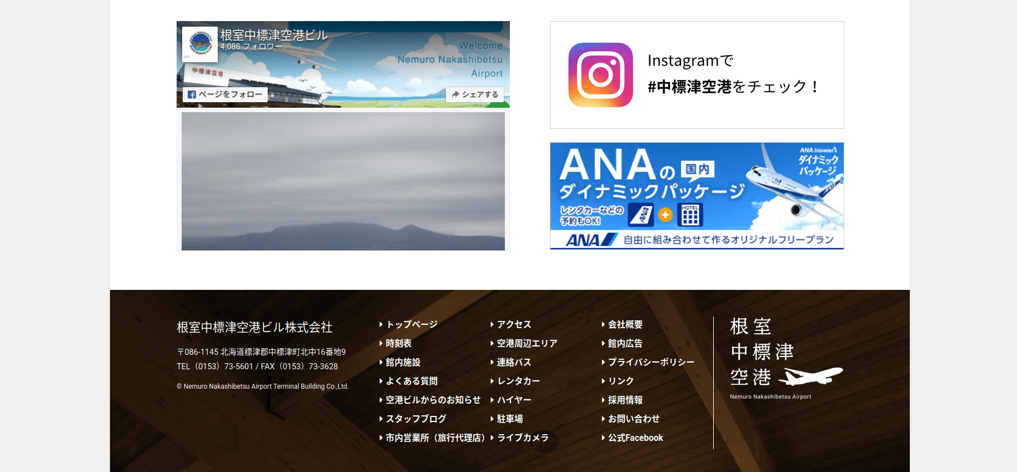Open the レンタカー footer link
This screenshot has width=1017, height=472.
(x=518, y=381)
